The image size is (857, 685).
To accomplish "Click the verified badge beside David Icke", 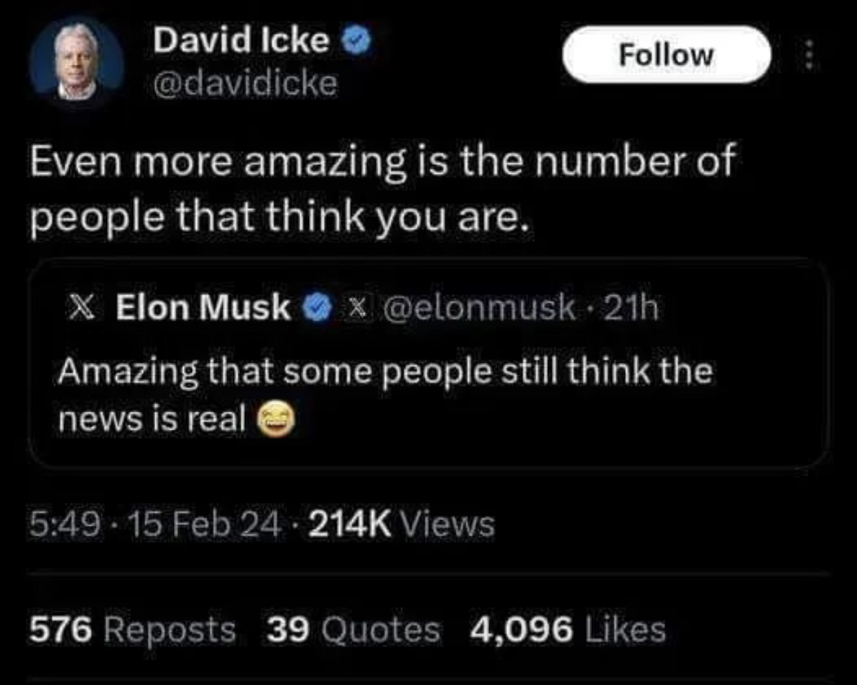I will [357, 41].
